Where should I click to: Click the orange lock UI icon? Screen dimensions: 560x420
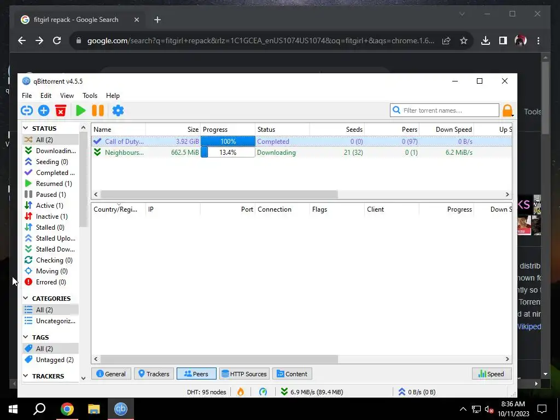(507, 110)
